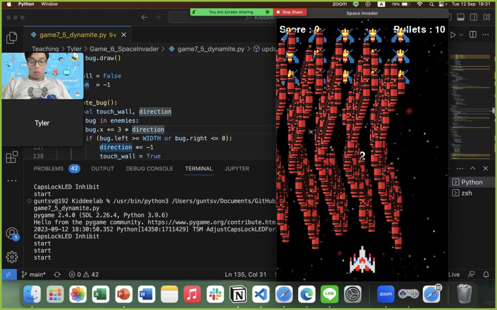
Task: Open the Wi-Fi status menu
Action: coord(419,4)
